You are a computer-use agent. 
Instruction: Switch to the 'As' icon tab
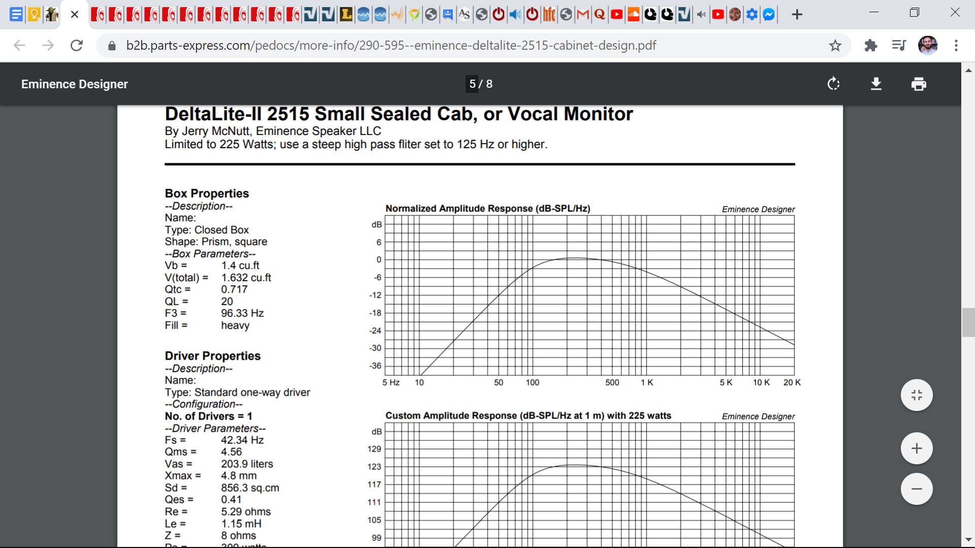click(464, 14)
